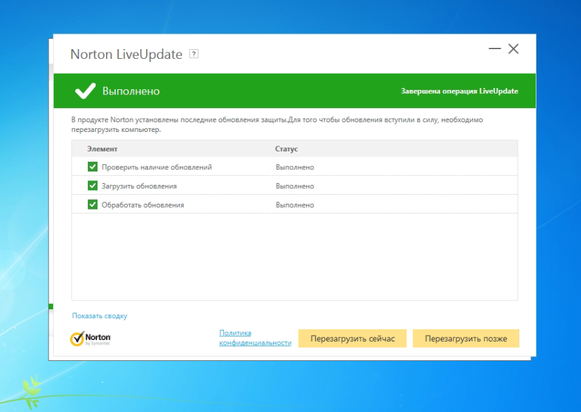Close the Norton LiveUpdate dialog
Image resolution: width=581 pixels, height=412 pixels.
tap(514, 49)
